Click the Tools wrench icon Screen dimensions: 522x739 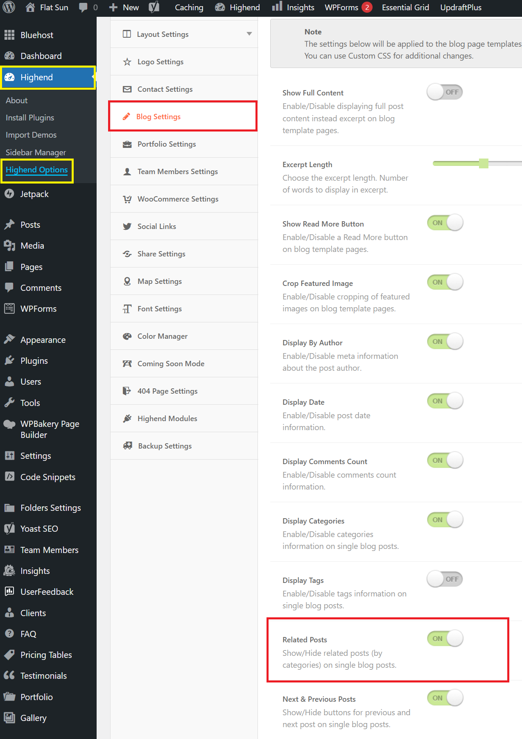9,403
